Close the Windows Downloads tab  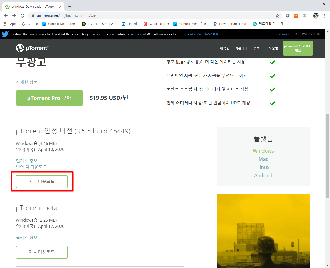coord(60,7)
